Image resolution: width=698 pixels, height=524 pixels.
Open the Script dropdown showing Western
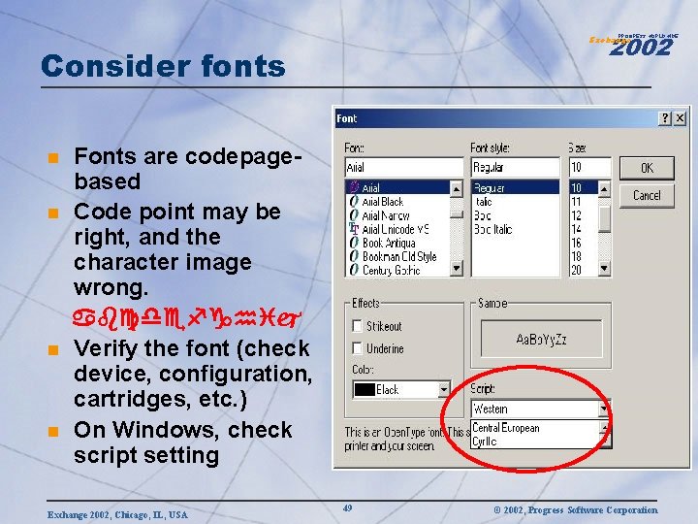[604, 409]
